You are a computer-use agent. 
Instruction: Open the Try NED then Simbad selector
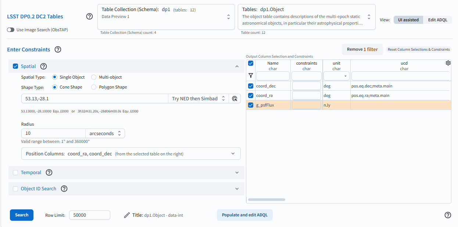pyautogui.click(x=198, y=98)
